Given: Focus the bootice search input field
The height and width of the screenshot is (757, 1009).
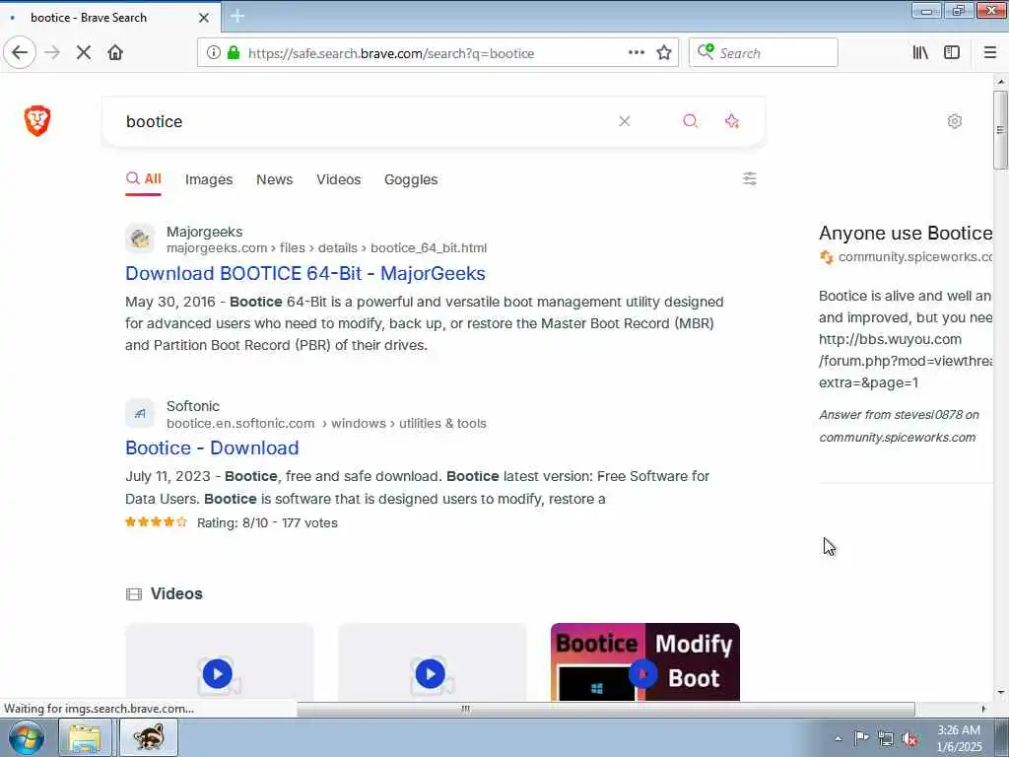Looking at the screenshot, I should click(x=361, y=121).
